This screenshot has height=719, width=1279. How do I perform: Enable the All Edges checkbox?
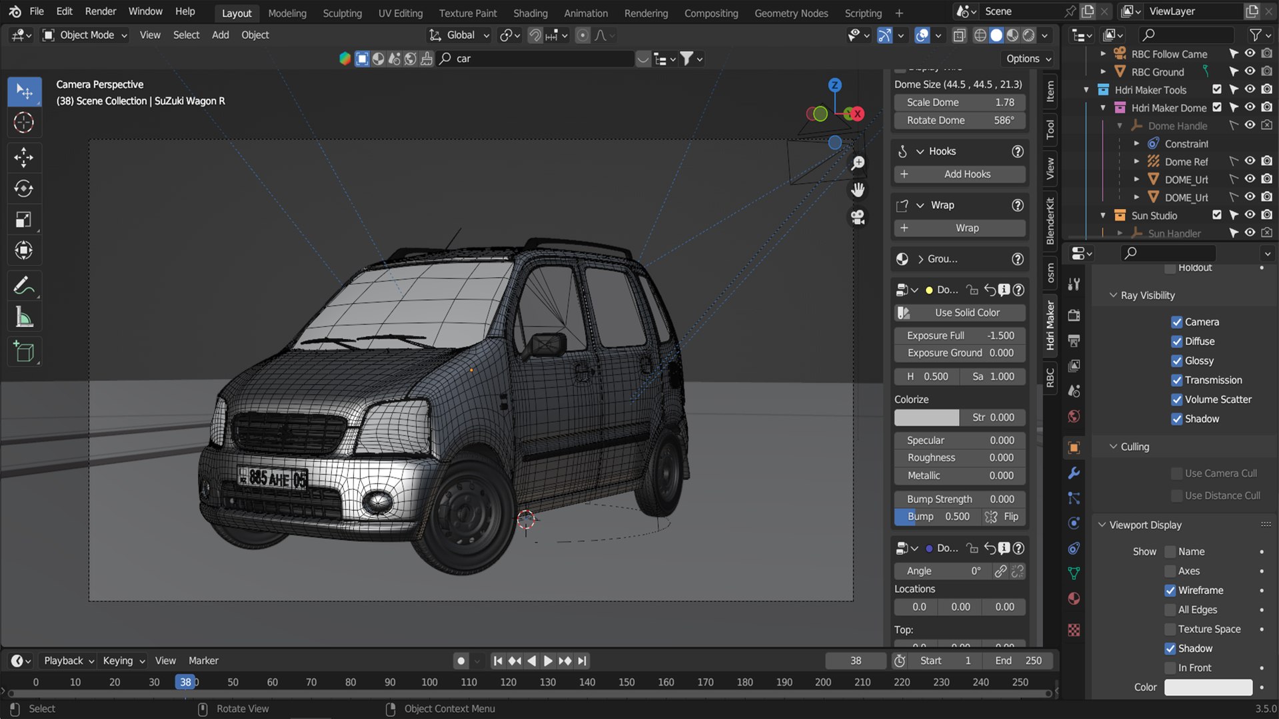click(1170, 610)
